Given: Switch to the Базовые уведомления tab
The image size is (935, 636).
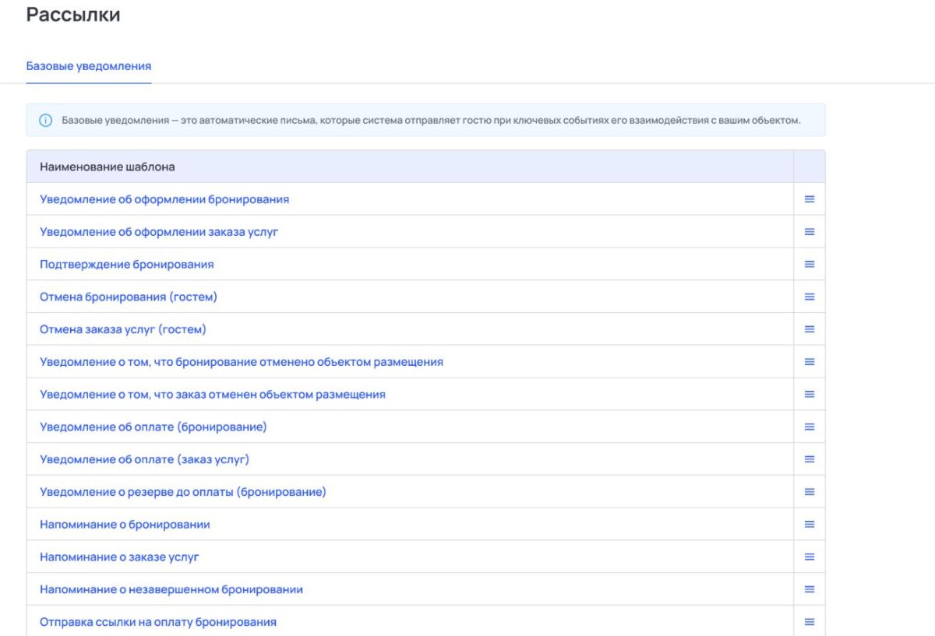Looking at the screenshot, I should pos(88,67).
